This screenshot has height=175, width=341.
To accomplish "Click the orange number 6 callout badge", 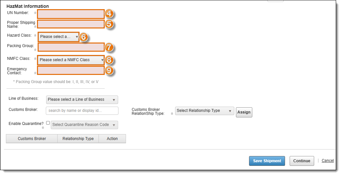I will (83, 37).
